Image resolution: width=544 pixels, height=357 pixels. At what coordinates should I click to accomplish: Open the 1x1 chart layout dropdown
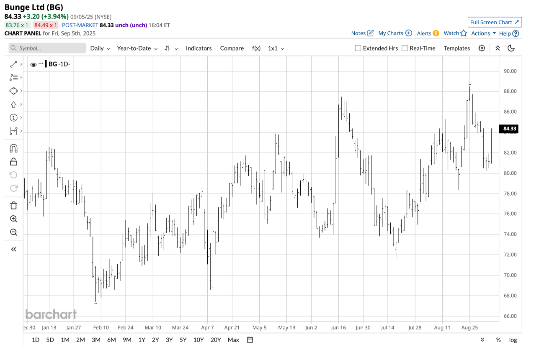(x=275, y=48)
